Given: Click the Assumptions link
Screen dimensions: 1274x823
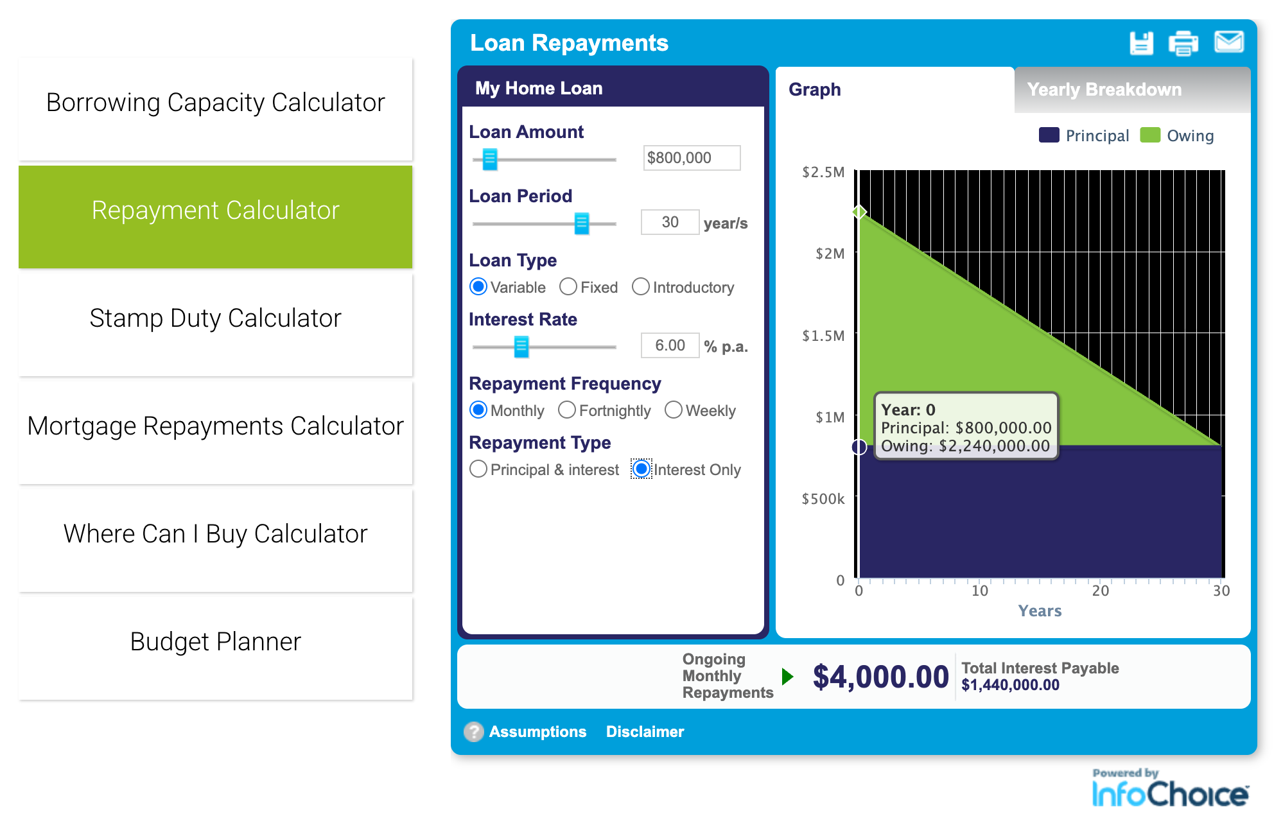Looking at the screenshot, I should (537, 732).
